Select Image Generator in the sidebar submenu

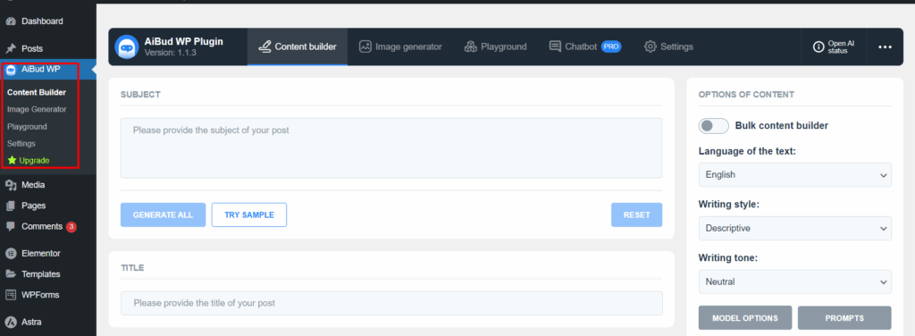[x=37, y=109]
